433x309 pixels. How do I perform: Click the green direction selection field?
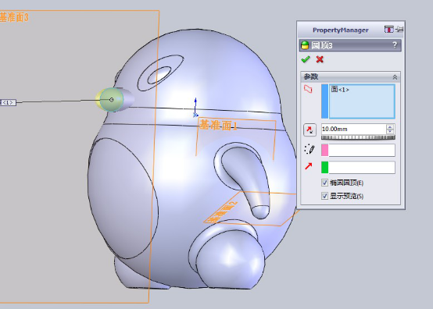358,167
